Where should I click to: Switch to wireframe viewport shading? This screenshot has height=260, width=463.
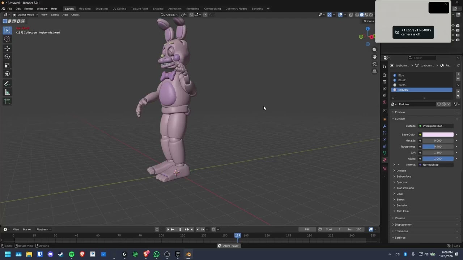(x=357, y=15)
